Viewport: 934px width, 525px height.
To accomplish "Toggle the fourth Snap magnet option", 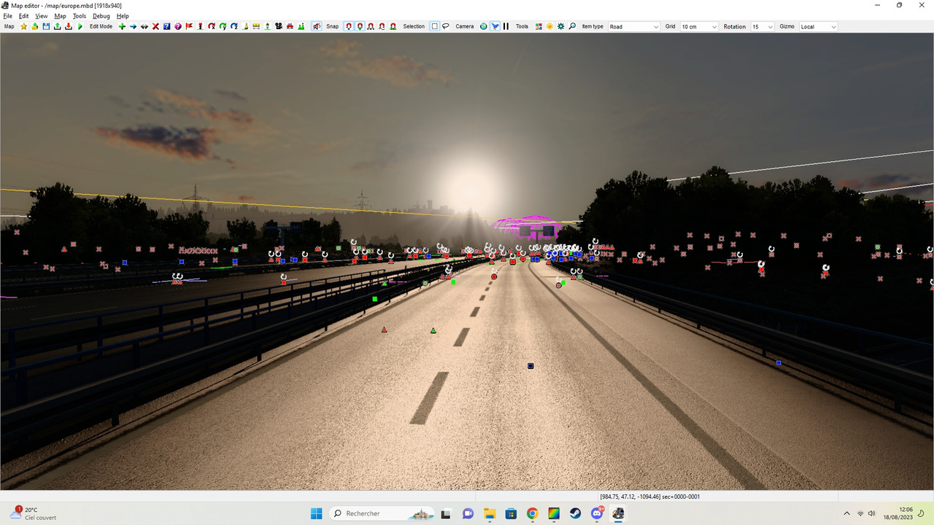I will 382,26.
